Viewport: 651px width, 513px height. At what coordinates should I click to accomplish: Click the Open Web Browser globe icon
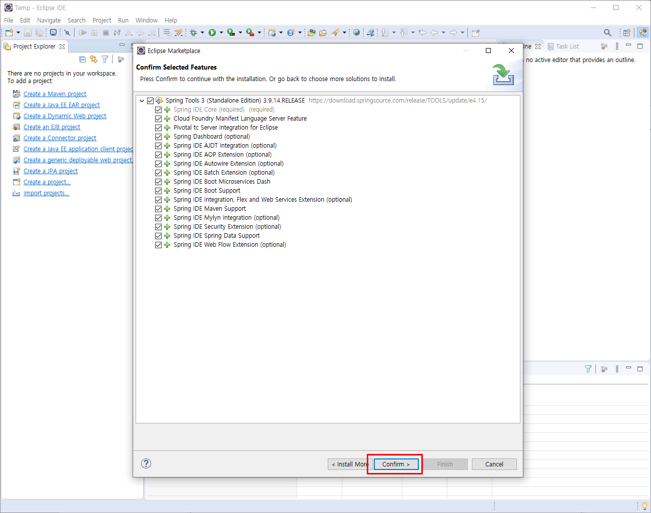pos(356,33)
